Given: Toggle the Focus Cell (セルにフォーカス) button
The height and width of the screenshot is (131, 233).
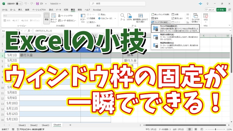Looking at the screenshot, I should pos(105,18).
